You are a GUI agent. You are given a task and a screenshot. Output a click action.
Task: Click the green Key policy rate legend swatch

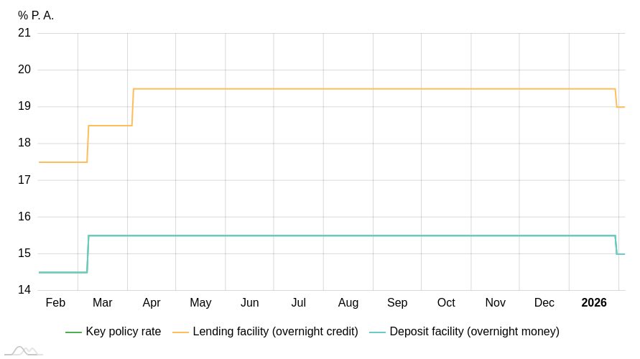pos(73,332)
